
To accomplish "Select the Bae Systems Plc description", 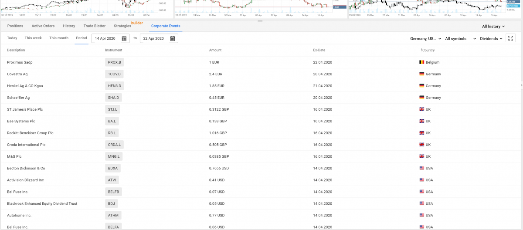I will pyautogui.click(x=21, y=121).
